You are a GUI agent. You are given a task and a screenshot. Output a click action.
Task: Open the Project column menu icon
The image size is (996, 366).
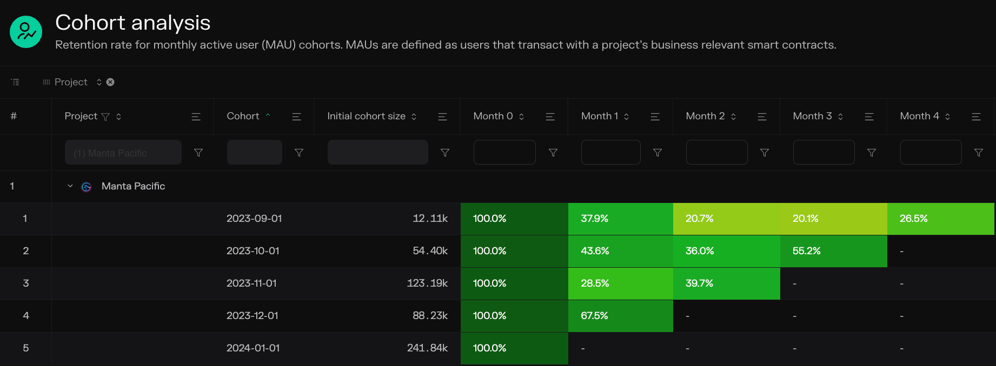click(196, 117)
